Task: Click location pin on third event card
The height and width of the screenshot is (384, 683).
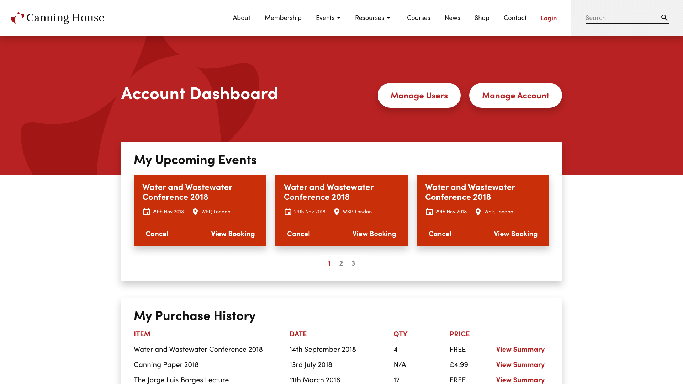Action: (x=478, y=212)
